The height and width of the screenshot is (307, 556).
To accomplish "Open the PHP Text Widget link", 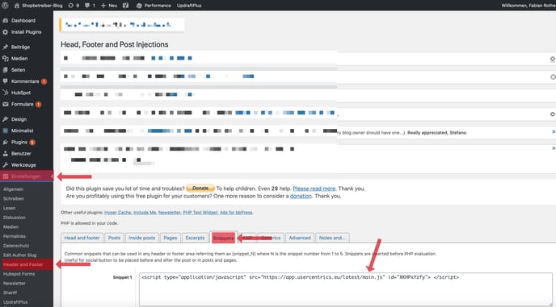I will pyautogui.click(x=200, y=213).
